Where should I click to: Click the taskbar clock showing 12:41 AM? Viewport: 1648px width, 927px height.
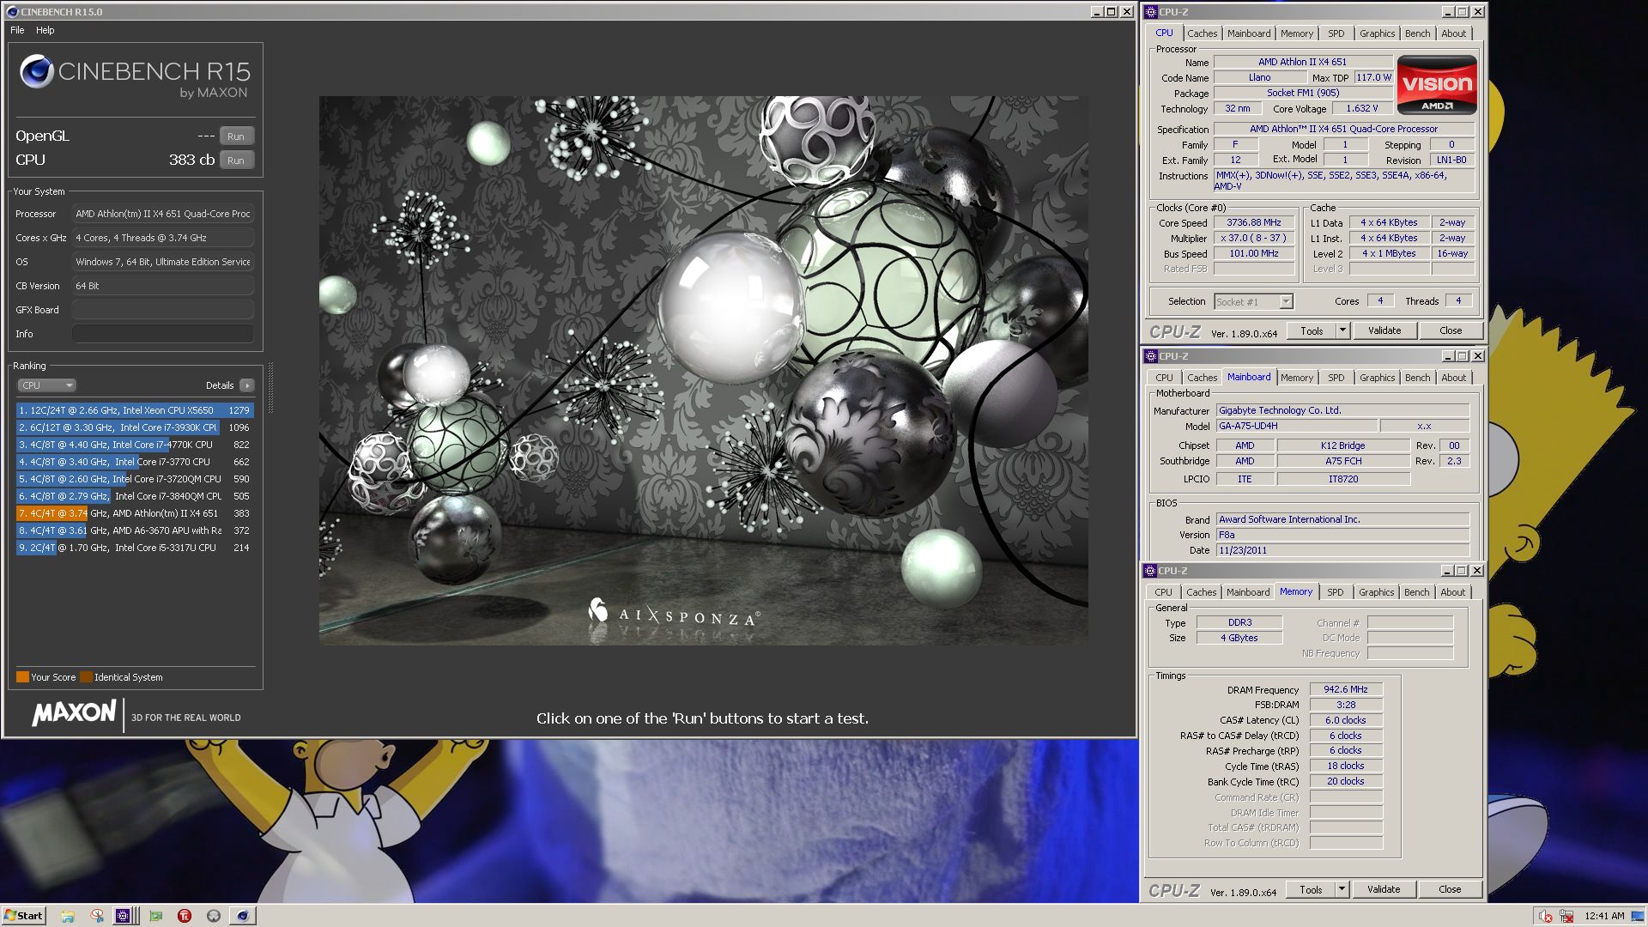click(x=1604, y=916)
